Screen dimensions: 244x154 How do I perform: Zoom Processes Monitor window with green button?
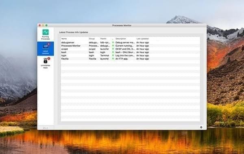point(46,25)
